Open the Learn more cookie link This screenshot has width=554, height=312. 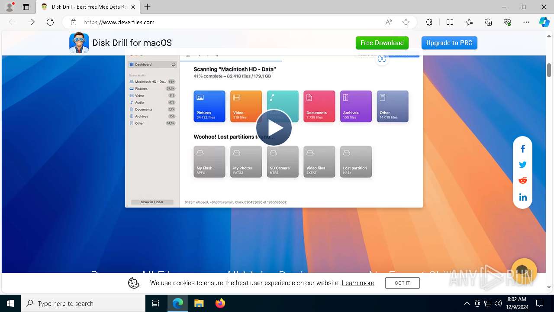(x=358, y=283)
